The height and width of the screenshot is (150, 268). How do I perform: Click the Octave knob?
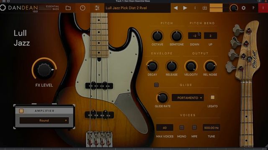pyautogui.click(x=157, y=36)
